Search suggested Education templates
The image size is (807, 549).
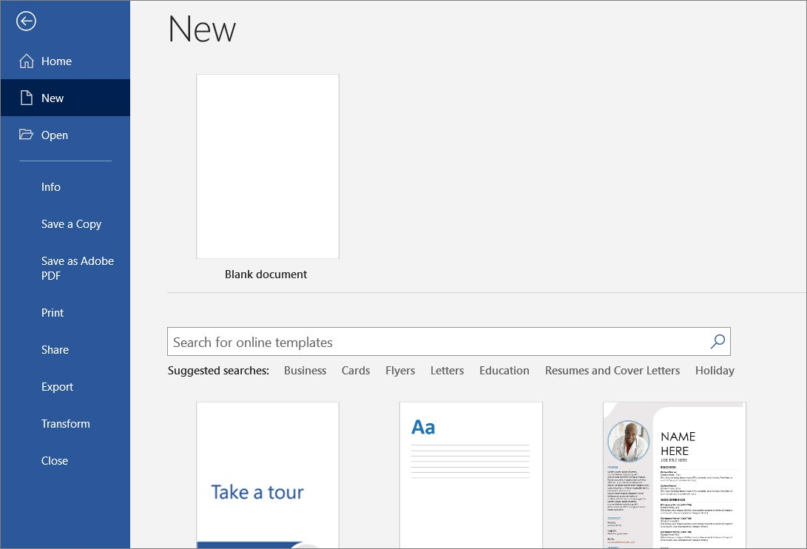point(504,370)
